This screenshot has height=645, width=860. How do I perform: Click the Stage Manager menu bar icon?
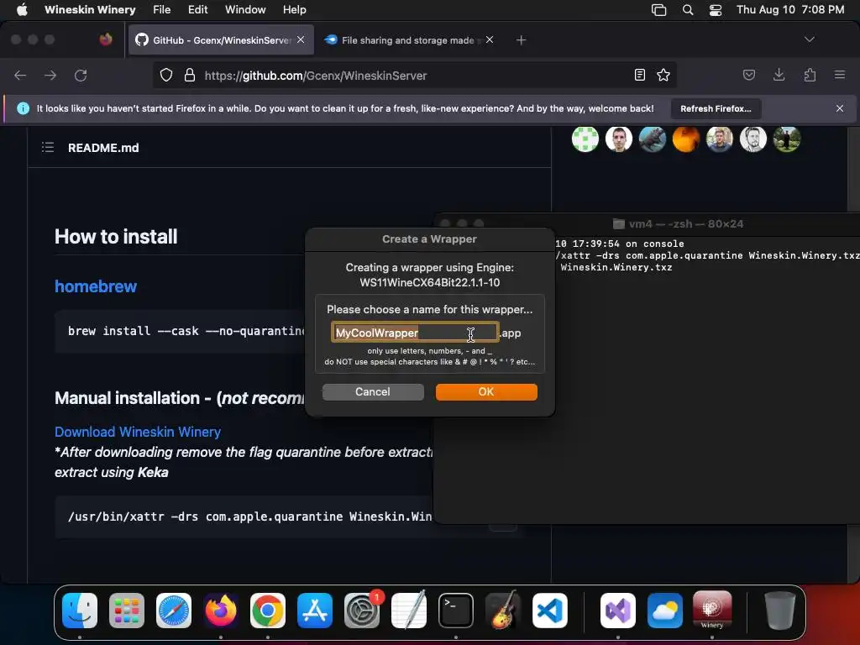click(658, 9)
